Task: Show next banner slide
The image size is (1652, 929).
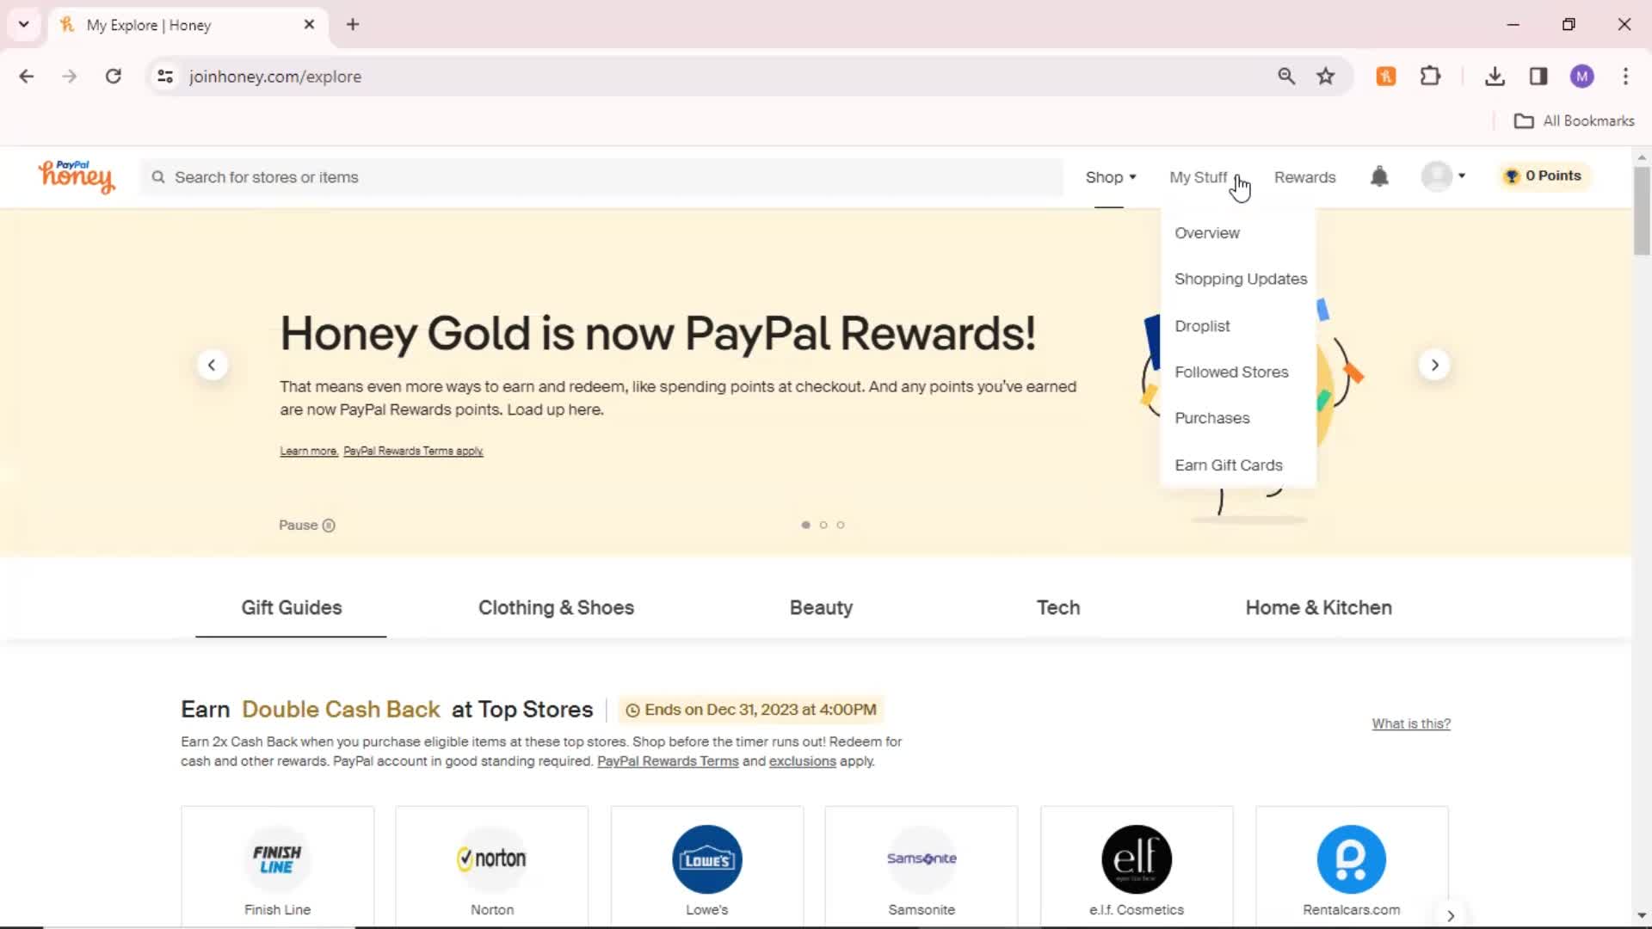Action: coord(1434,365)
